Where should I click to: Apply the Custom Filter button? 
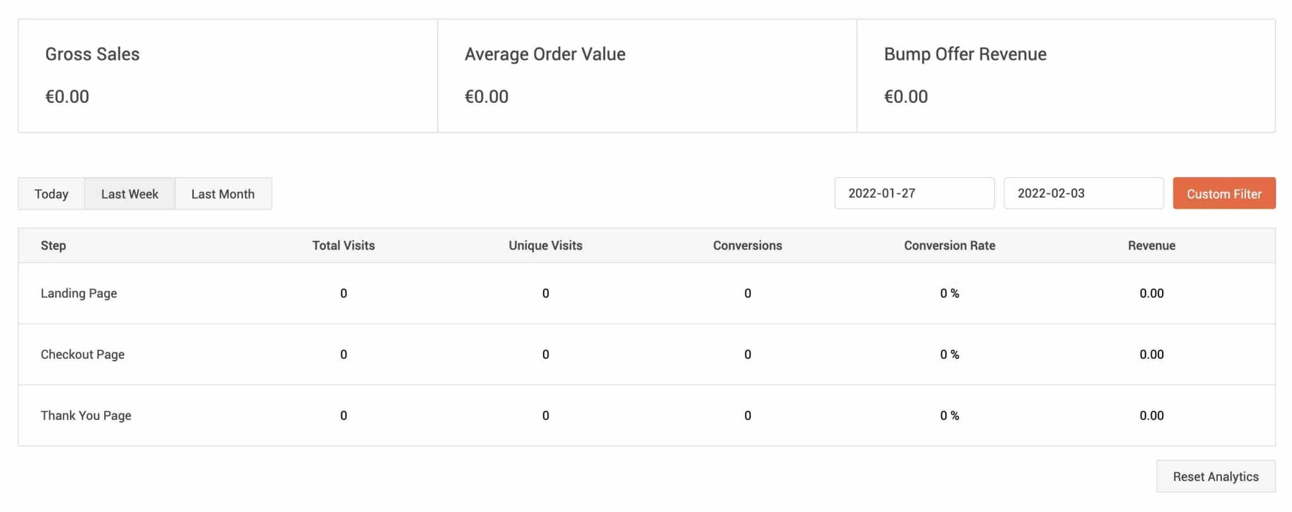(1223, 194)
